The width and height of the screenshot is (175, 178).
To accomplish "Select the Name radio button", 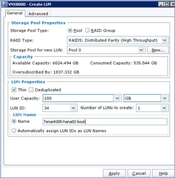I will point(14,121).
